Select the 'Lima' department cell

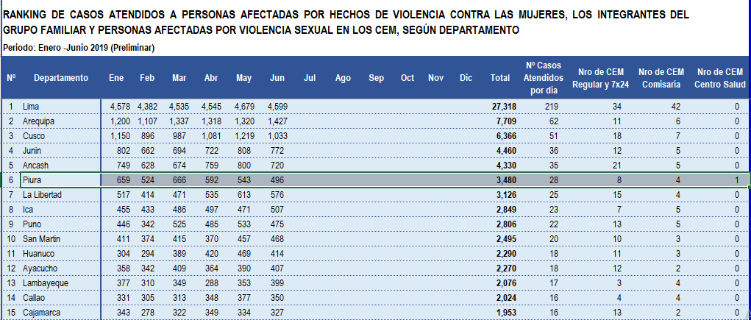31,107
